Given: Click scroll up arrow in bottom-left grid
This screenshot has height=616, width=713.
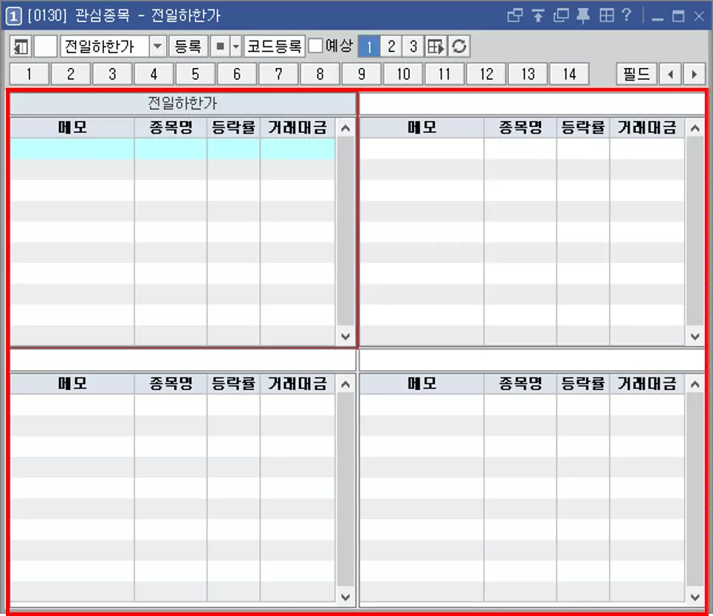Looking at the screenshot, I should tap(345, 384).
